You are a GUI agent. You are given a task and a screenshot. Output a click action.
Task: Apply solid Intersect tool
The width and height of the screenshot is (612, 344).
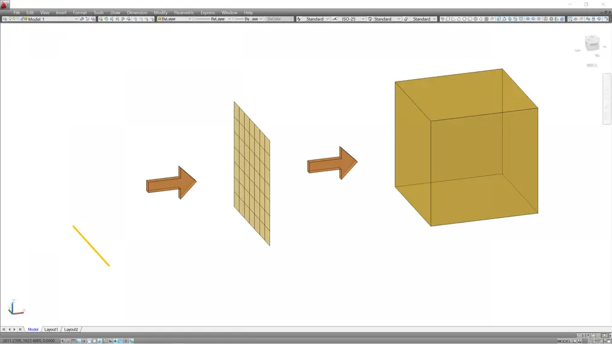pyautogui.click(x=539, y=19)
